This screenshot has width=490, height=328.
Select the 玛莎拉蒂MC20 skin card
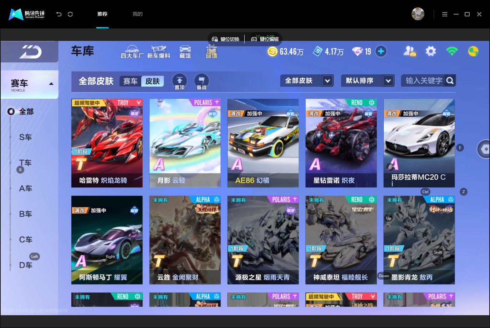point(419,143)
